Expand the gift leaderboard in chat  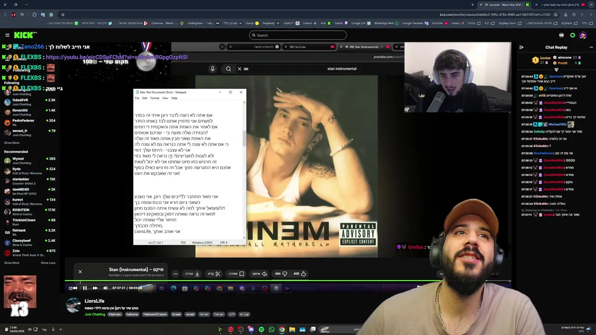[x=556, y=70]
